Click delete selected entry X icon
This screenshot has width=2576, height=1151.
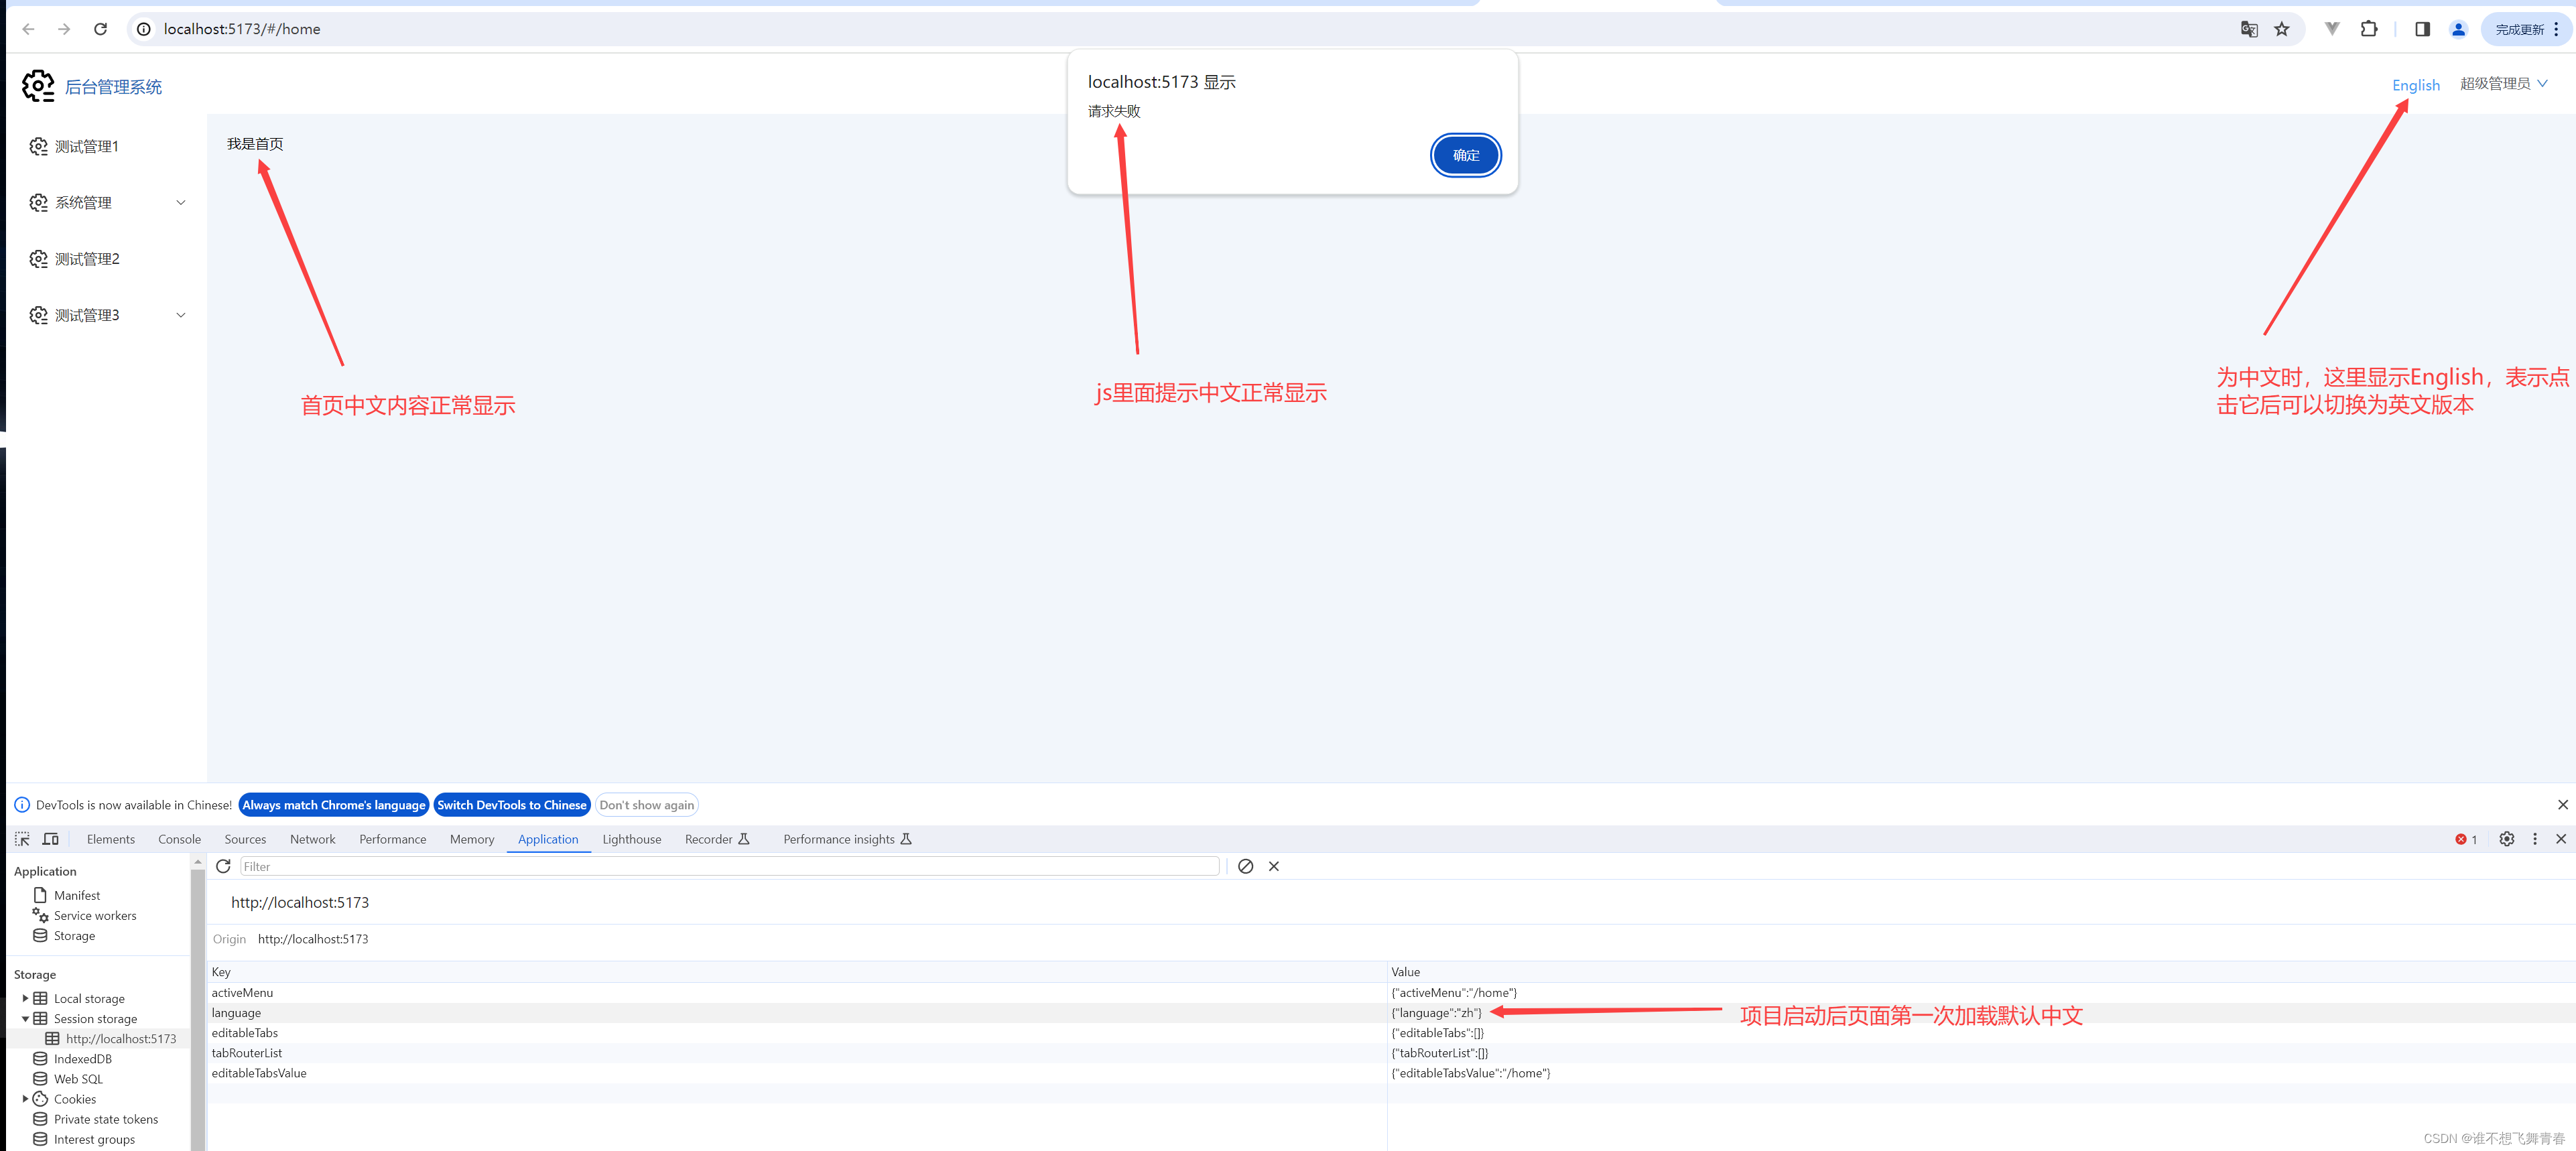[x=1274, y=866]
